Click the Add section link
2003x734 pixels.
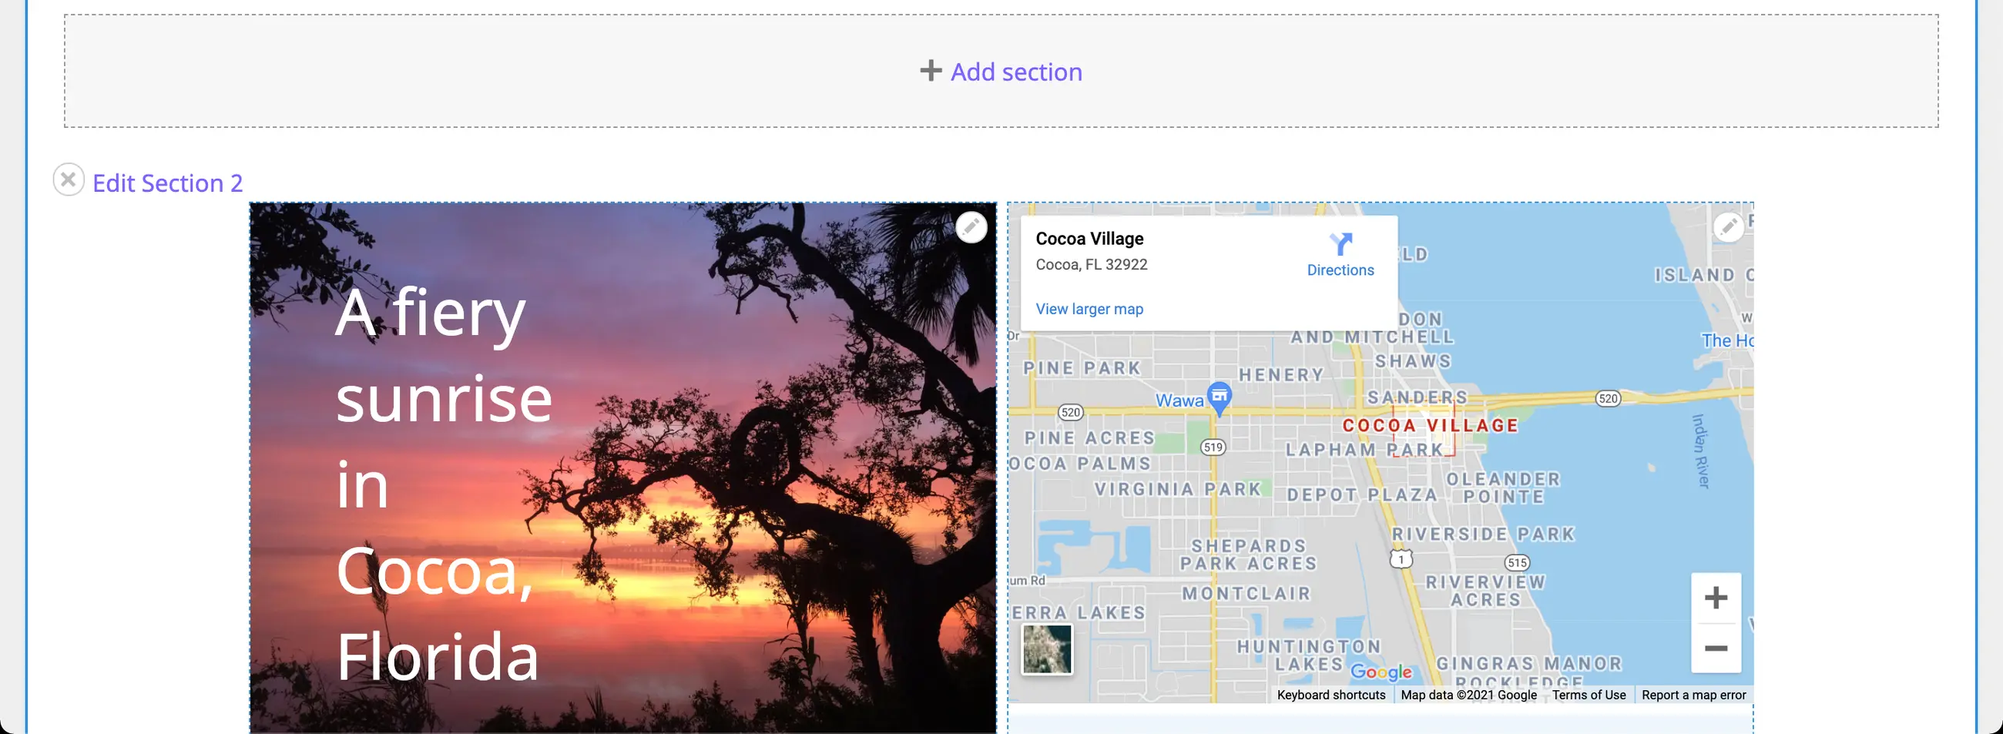pyautogui.click(x=1015, y=72)
